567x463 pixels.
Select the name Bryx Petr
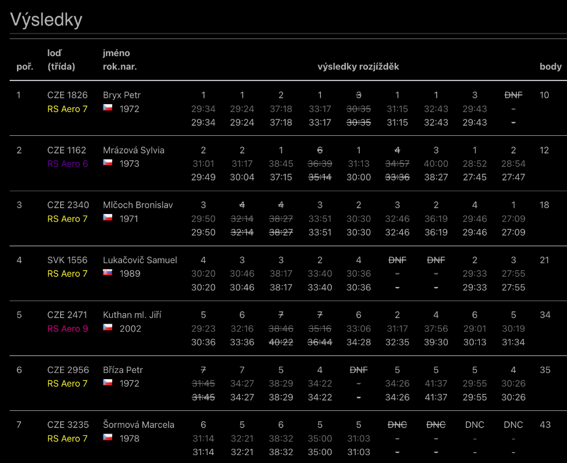point(122,95)
